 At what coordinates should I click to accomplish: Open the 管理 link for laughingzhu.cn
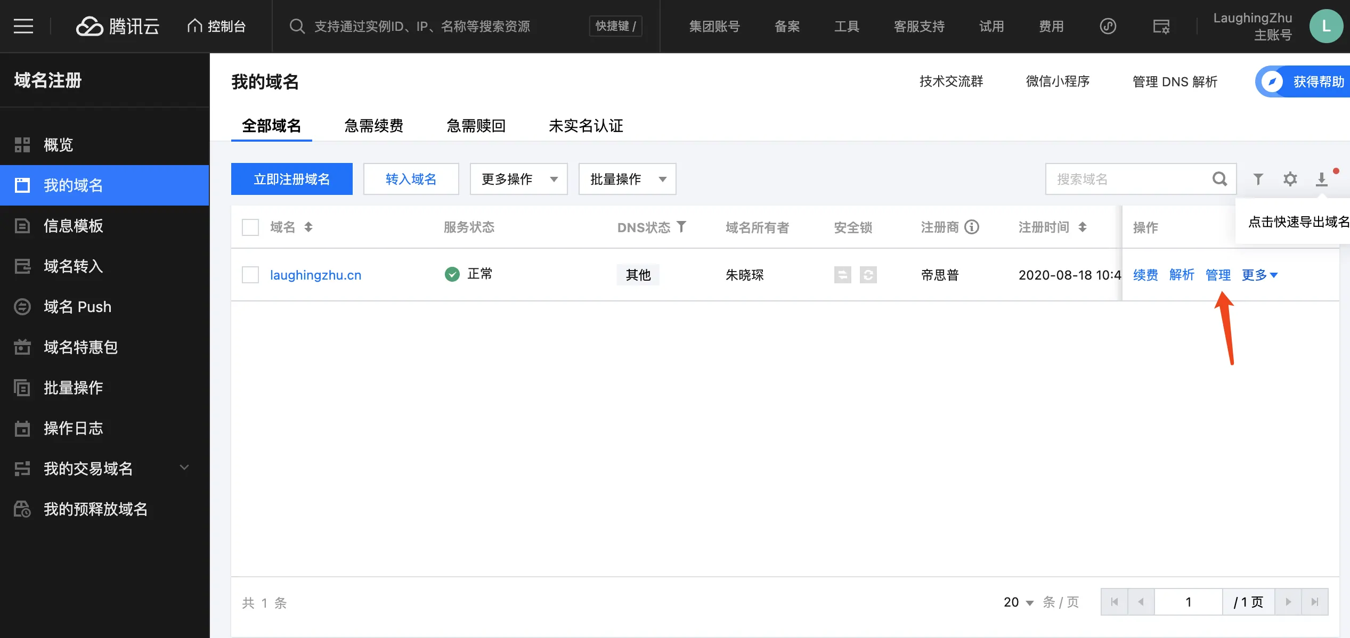click(x=1217, y=275)
